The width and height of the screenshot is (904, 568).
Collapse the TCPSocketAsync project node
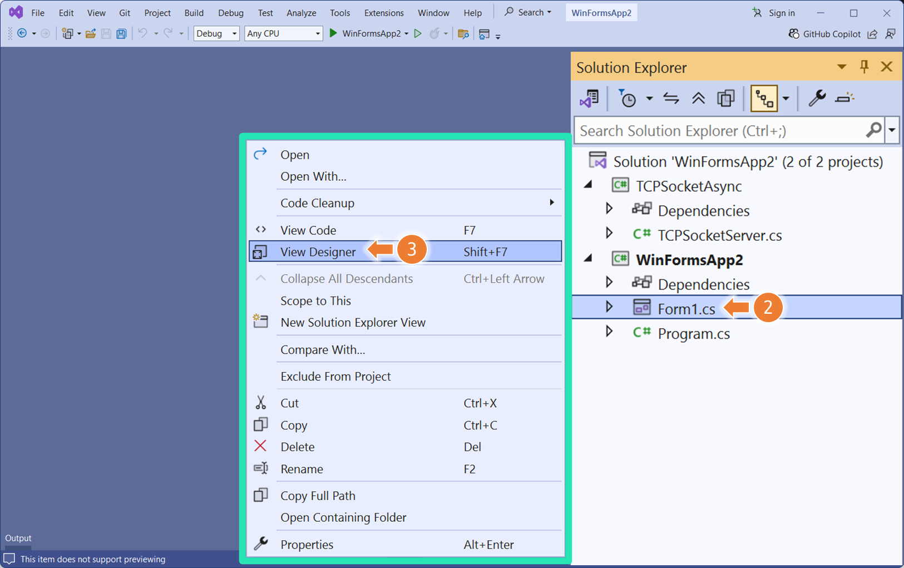point(588,185)
